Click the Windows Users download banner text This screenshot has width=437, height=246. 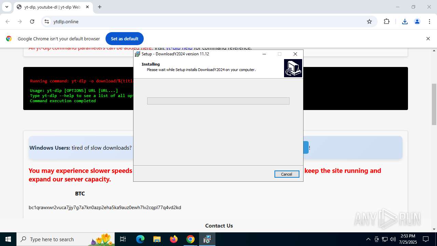pos(80,148)
